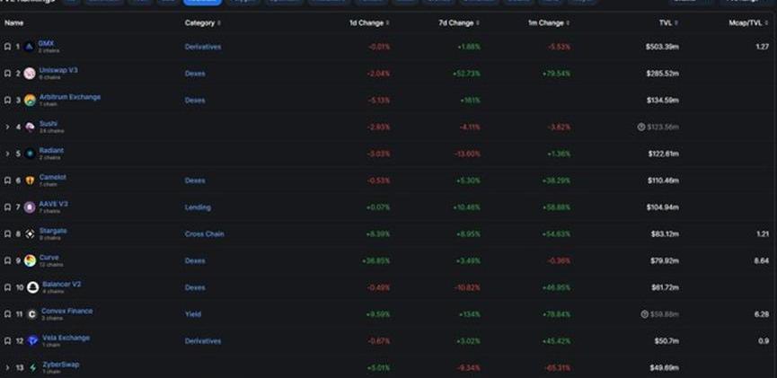The image size is (777, 378).
Task: Click the Balancer V2 logo
Action: pos(32,288)
